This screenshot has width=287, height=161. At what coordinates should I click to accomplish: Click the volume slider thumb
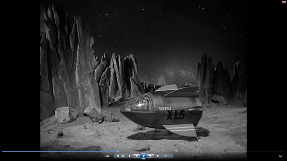[x=166, y=156]
